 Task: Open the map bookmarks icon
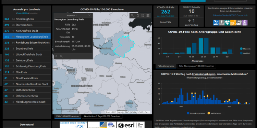click(x=137, y=16)
